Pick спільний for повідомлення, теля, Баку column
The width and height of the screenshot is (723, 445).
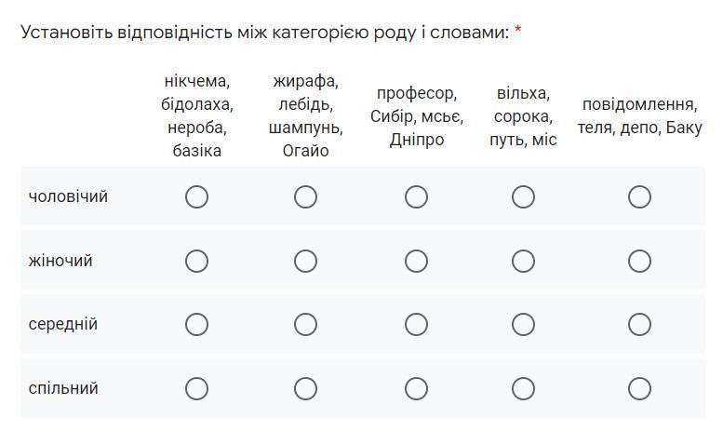tap(639, 389)
